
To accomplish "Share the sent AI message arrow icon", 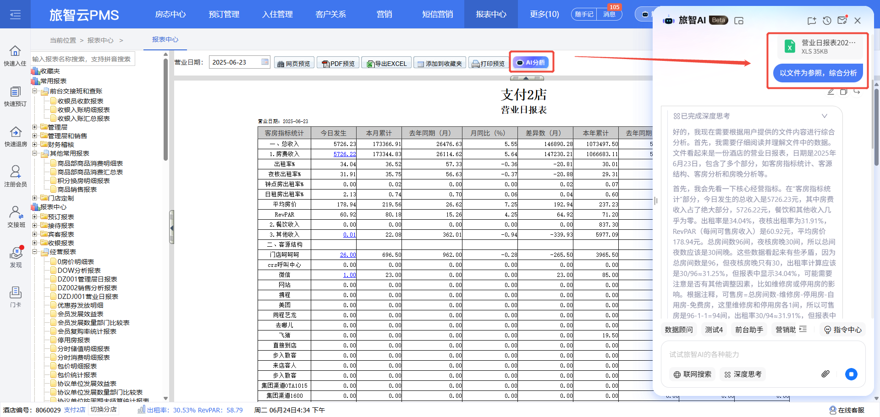I will click(x=857, y=92).
